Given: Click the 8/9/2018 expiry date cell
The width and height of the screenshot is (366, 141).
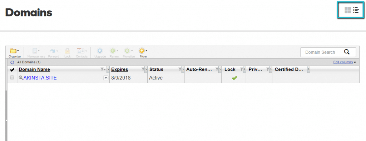Looking at the screenshot, I should click(128, 78).
